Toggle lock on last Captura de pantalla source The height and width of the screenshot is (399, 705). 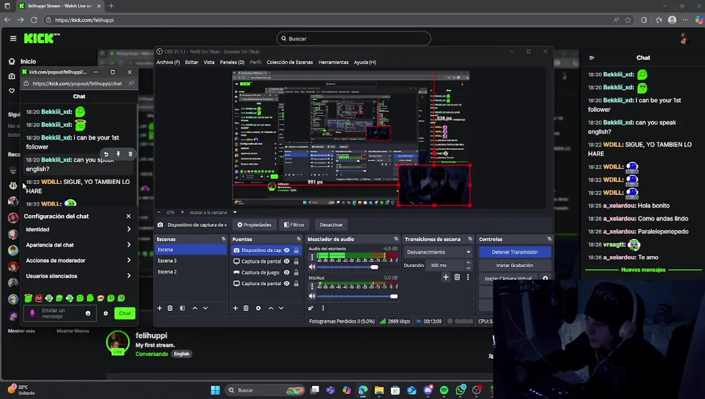[x=296, y=283]
